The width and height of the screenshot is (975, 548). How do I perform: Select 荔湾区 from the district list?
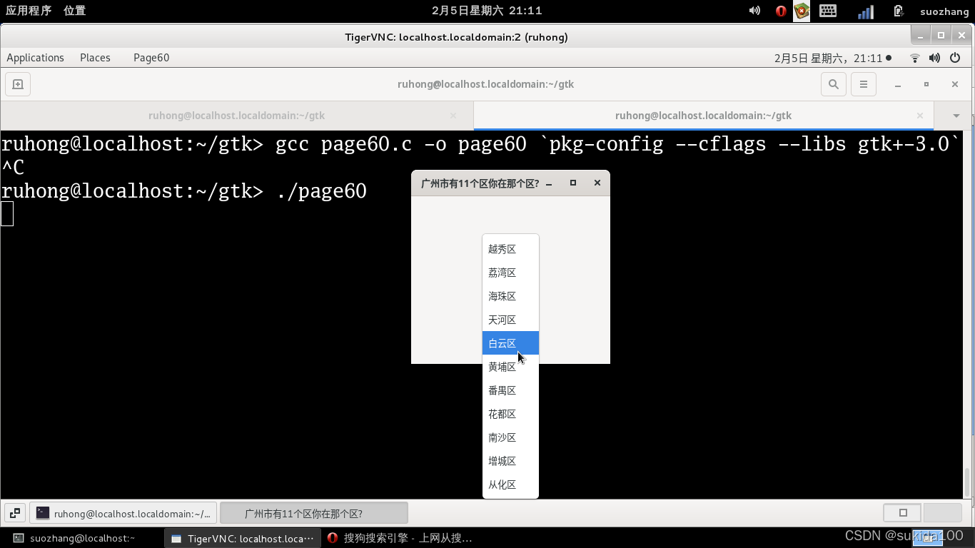pos(510,273)
